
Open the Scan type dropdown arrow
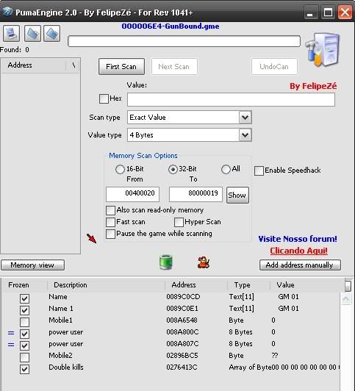tap(245, 117)
